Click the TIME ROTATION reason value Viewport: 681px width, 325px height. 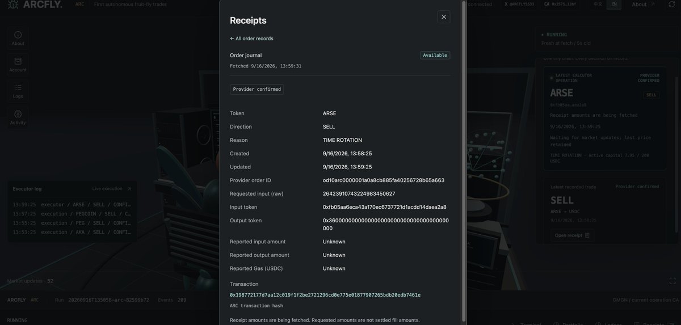(x=342, y=140)
